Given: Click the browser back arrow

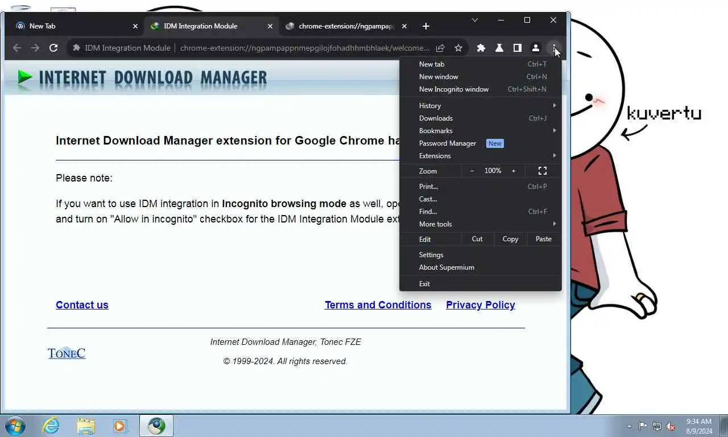Looking at the screenshot, I should pyautogui.click(x=17, y=48).
